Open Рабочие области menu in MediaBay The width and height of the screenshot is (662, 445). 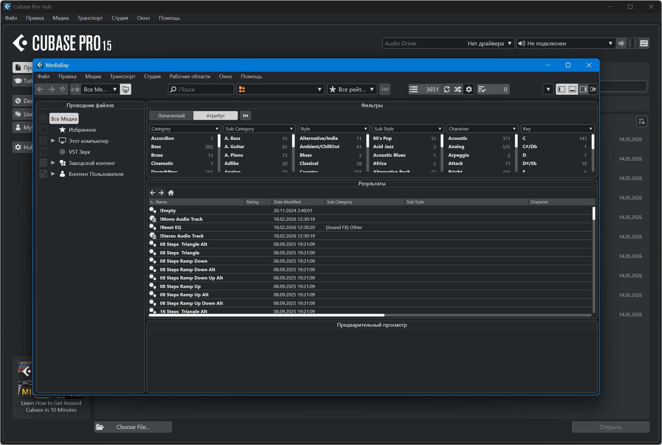(x=190, y=76)
